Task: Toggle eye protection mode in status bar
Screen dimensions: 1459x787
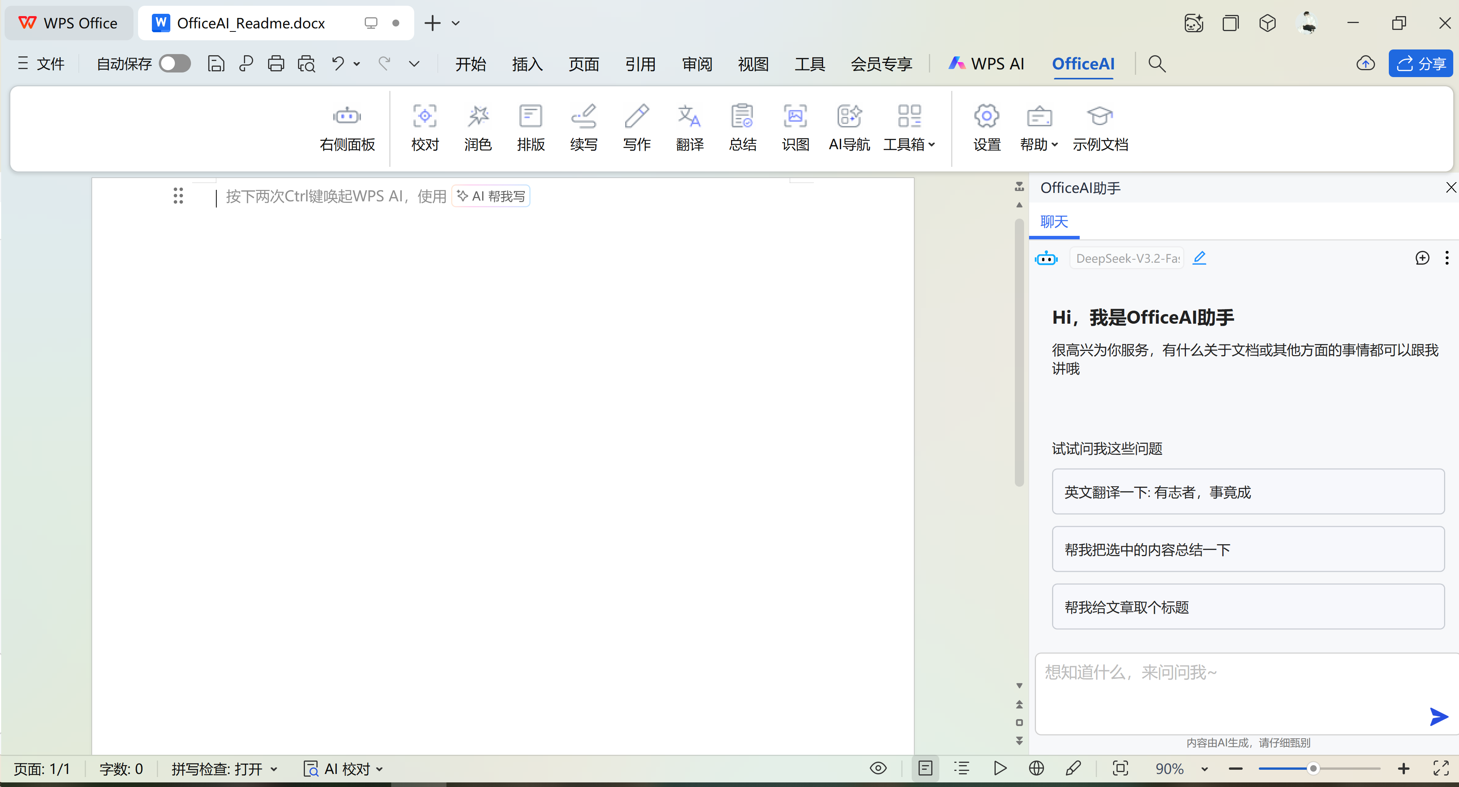Action: click(x=878, y=768)
